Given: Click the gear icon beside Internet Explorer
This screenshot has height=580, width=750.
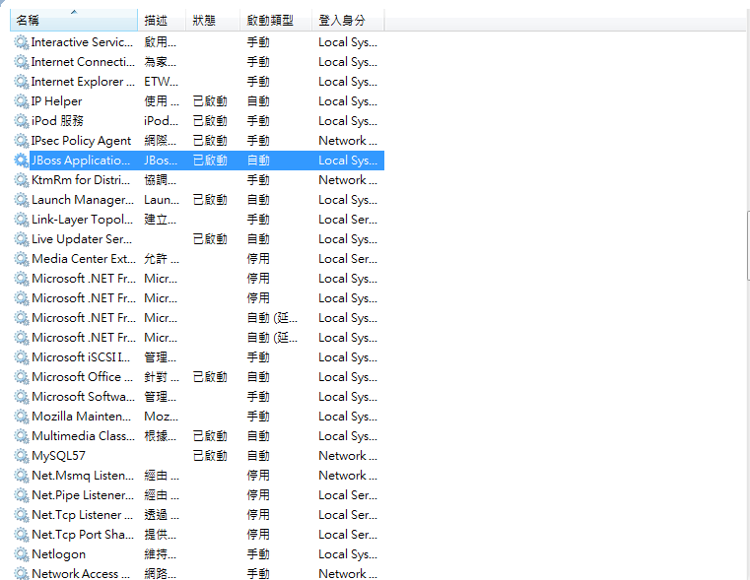Looking at the screenshot, I should tap(21, 82).
